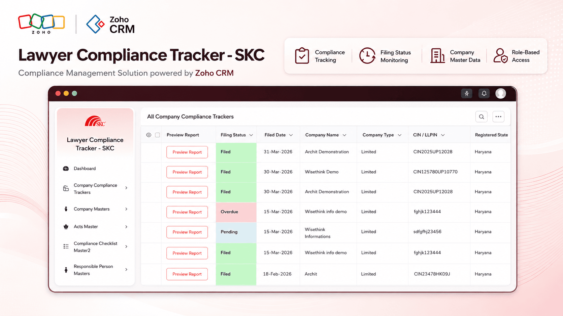563x316 pixels.
Task: Open the Company Type column dropdown
Action: click(x=400, y=135)
